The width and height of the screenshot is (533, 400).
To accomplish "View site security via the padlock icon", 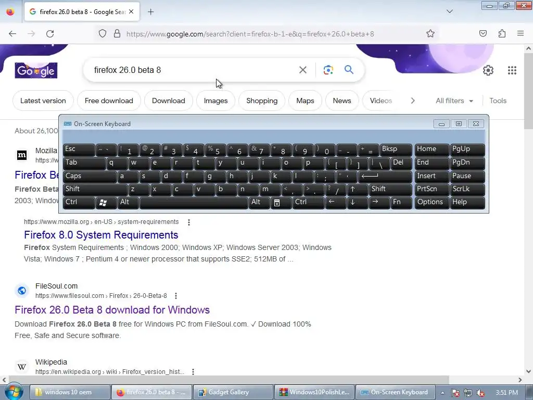I will pyautogui.click(x=117, y=34).
